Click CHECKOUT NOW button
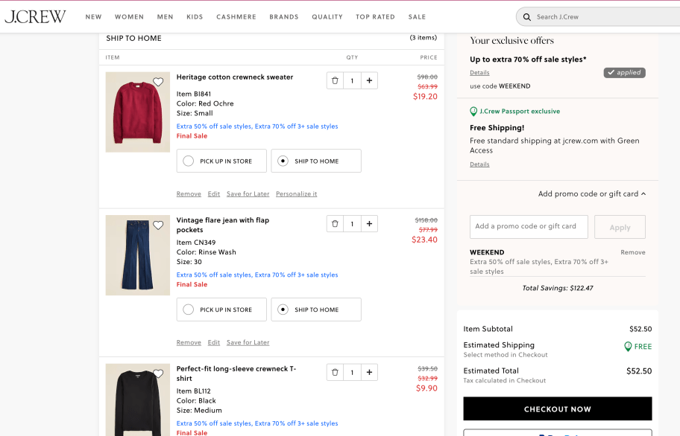680x436 pixels. [x=557, y=408]
